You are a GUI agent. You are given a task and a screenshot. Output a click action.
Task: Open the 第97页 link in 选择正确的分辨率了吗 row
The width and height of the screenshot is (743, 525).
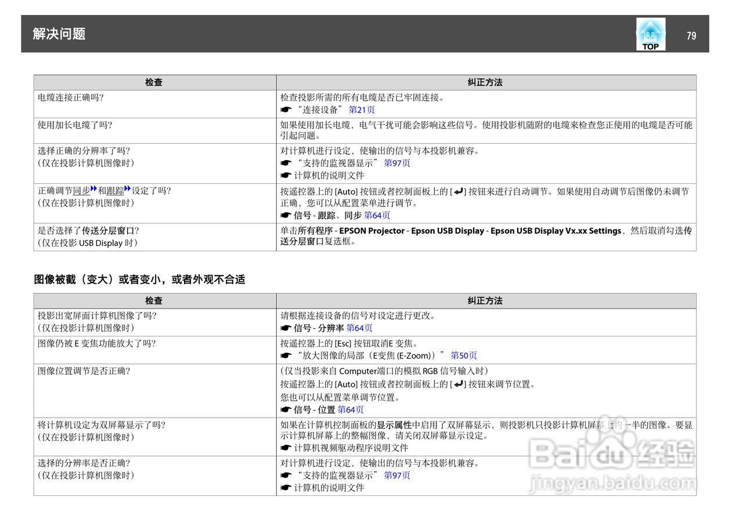click(397, 163)
